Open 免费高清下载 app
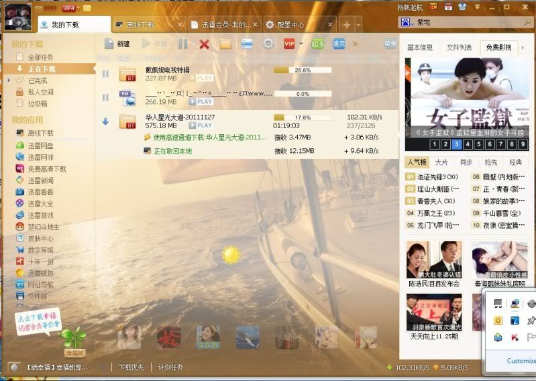Screen dimensions: 536x381 pos(46,169)
